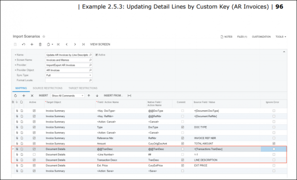Image resolution: width=297 pixels, height=180 pixels.
Task: Toggle Ignore Error checkbox for @@TranDesc row
Action: point(274,149)
